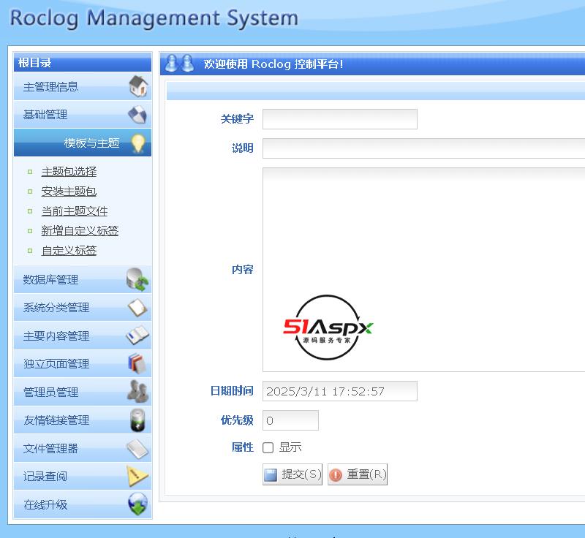Focus the 关键字 input field

[340, 119]
